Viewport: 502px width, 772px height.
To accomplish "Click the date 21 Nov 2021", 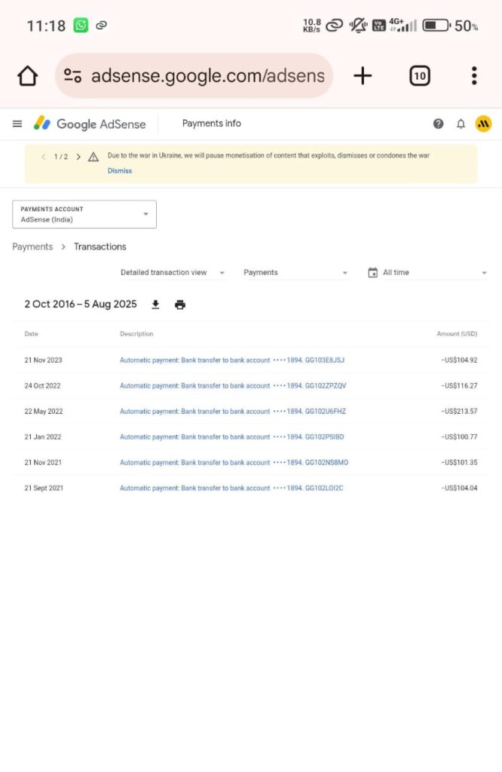I will [43, 462].
